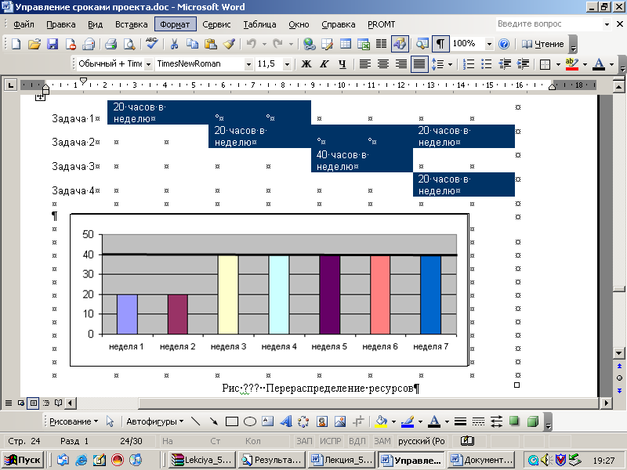Screen dimensions: 627x470
Task: Click the Пуск start button
Action: pyautogui.click(x=24, y=460)
